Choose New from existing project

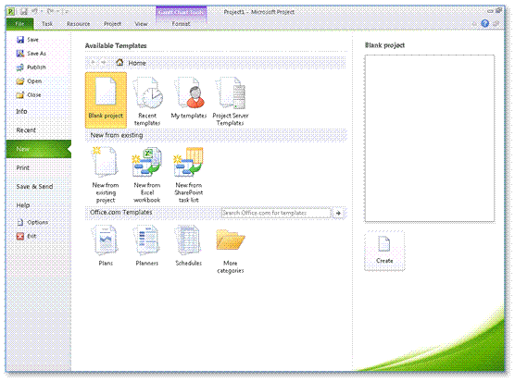(x=106, y=175)
